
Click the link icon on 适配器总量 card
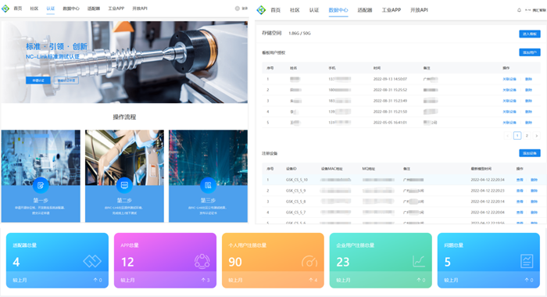coord(92,261)
